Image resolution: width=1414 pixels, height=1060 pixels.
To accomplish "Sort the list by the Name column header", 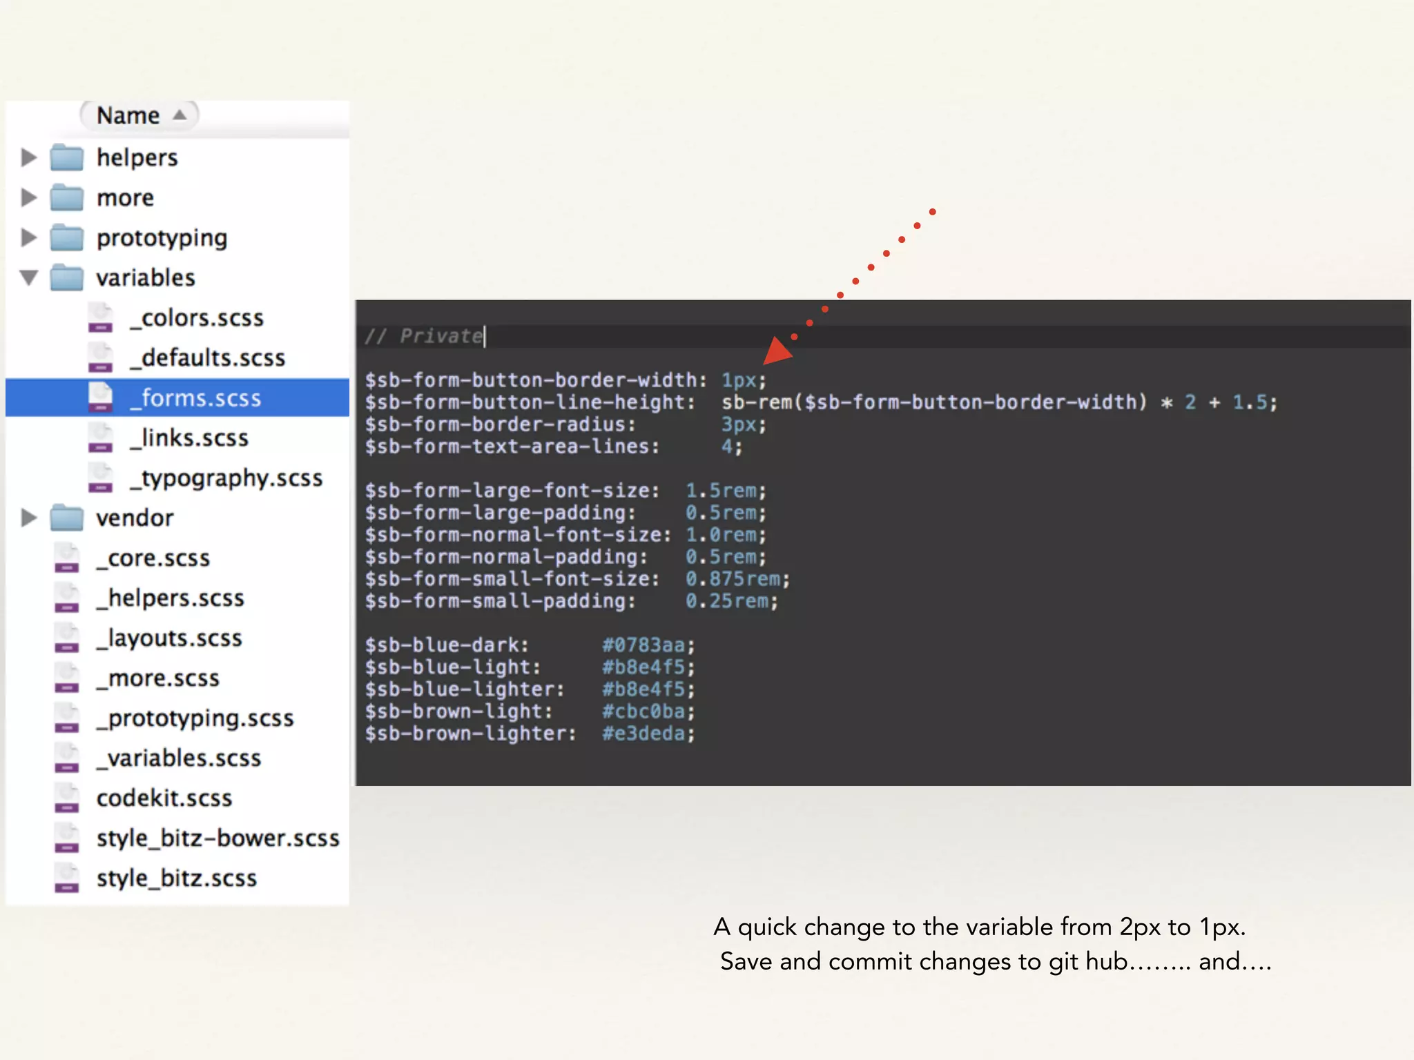I will click(140, 115).
